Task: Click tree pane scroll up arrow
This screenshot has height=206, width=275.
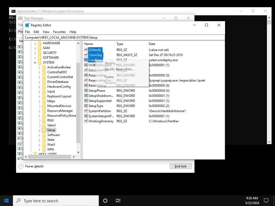Action: pyautogui.click(x=78, y=43)
